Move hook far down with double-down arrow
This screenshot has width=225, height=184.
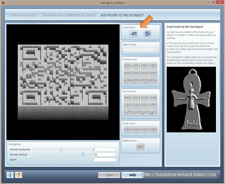click(x=128, y=105)
